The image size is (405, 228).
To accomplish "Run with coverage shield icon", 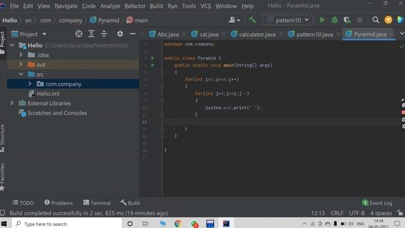I will click(x=347, y=20).
